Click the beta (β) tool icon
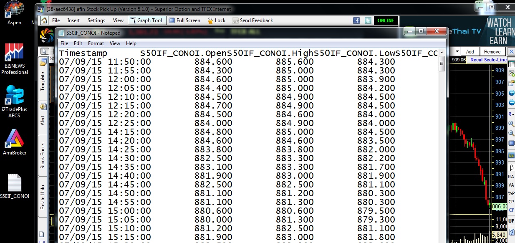The height and width of the screenshot is (243, 515). click(x=512, y=167)
